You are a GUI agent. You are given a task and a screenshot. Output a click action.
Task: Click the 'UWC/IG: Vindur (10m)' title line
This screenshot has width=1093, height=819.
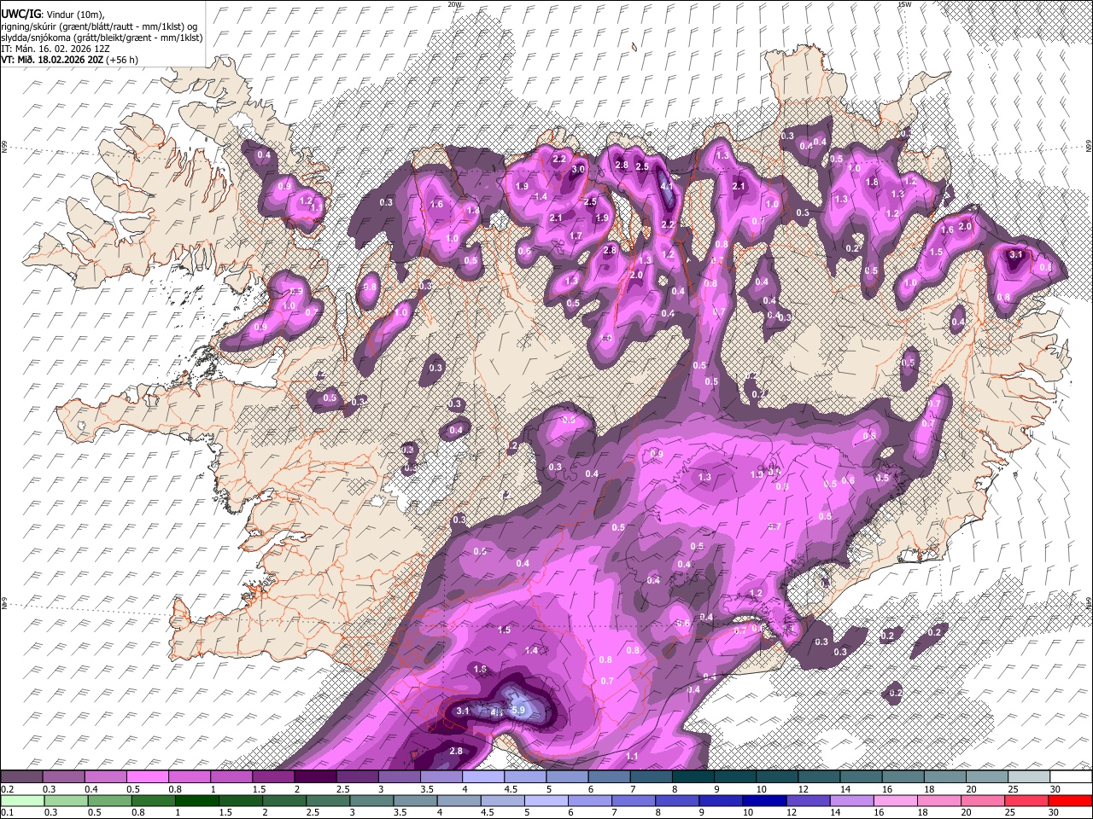click(53, 14)
